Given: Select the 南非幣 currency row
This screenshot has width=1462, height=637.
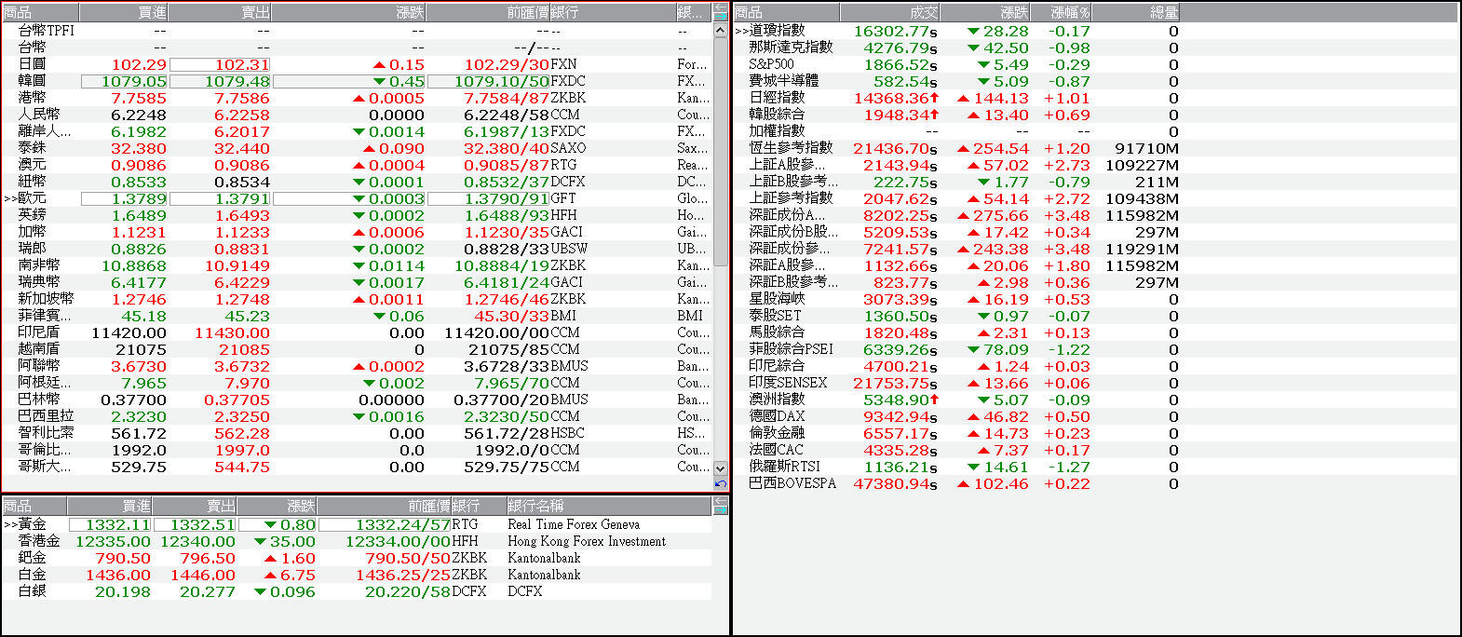Looking at the screenshot, I should click(x=357, y=265).
